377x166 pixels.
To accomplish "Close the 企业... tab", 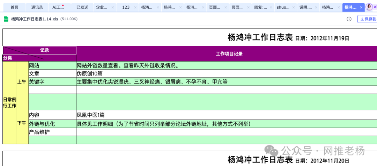I will pos(112,7).
